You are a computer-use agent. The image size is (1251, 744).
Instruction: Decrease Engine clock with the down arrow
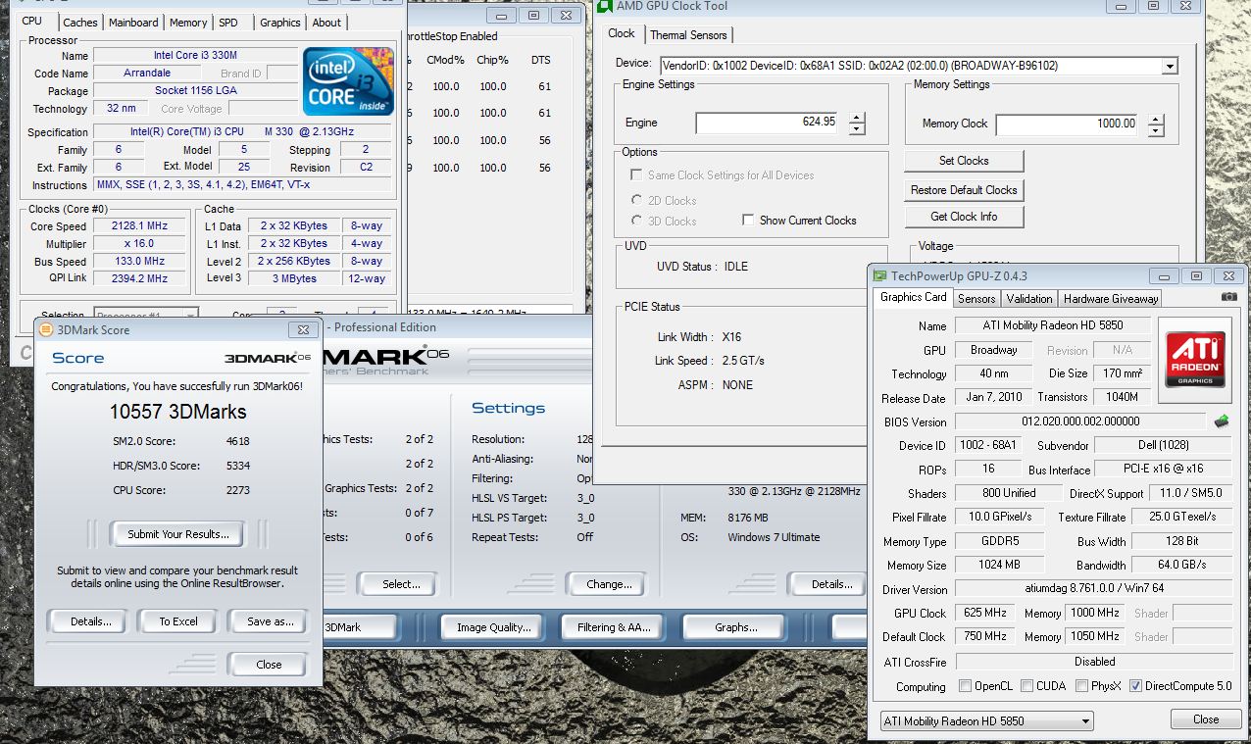point(857,129)
